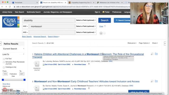Open help icon next to Clear

(x=105, y=26)
